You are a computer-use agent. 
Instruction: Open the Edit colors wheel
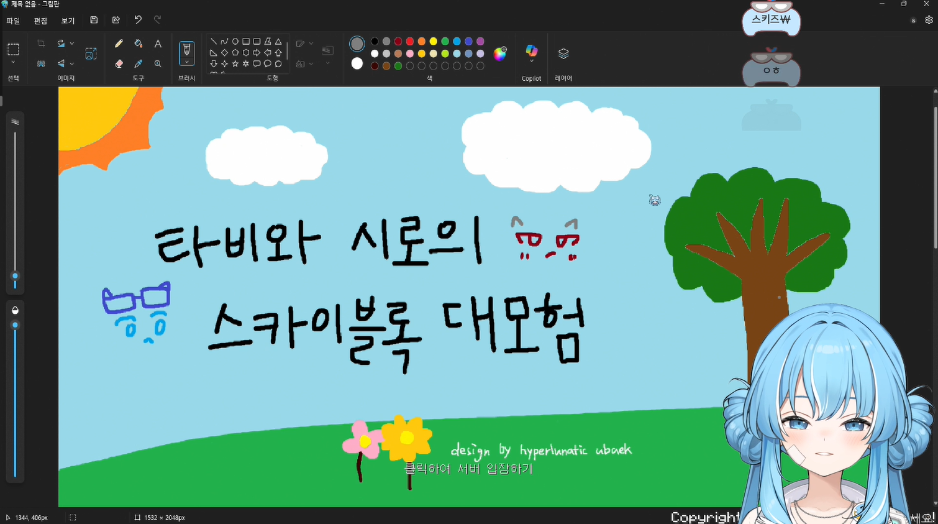pyautogui.click(x=500, y=53)
